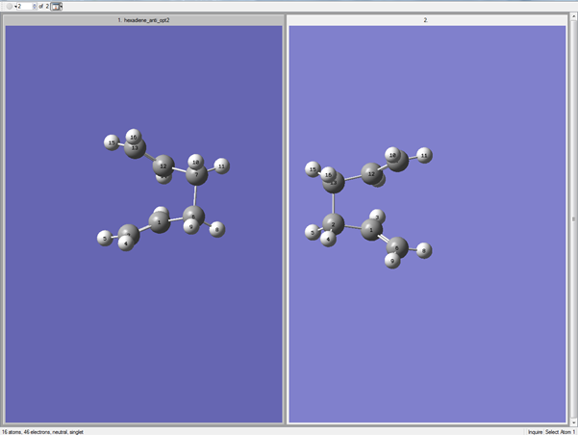578x435 pixels.
Task: Select carbon atom 12 in right molecule
Action: 371,174
